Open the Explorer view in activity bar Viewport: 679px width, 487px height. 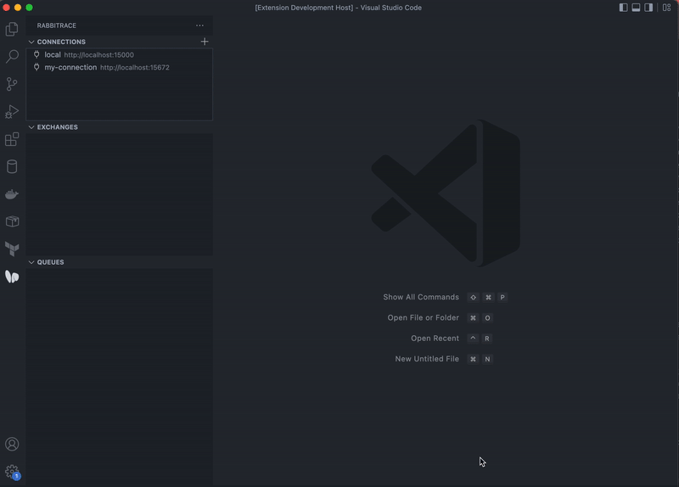tap(12, 29)
